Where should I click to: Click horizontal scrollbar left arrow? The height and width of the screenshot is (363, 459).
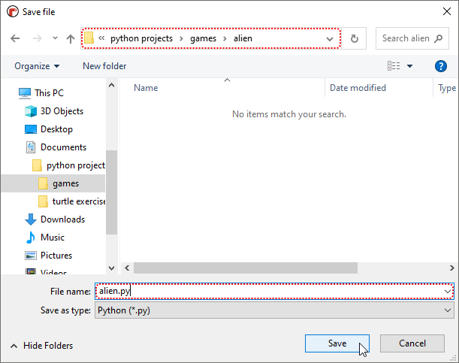coord(127,268)
